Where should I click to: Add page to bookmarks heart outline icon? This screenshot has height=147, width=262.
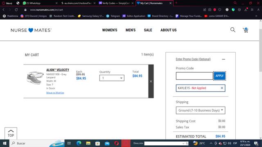click(220, 10)
